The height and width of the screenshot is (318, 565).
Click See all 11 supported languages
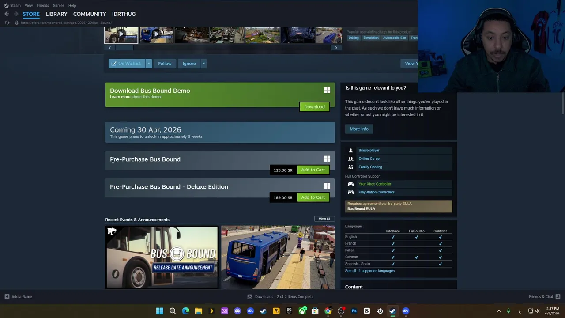370,271
